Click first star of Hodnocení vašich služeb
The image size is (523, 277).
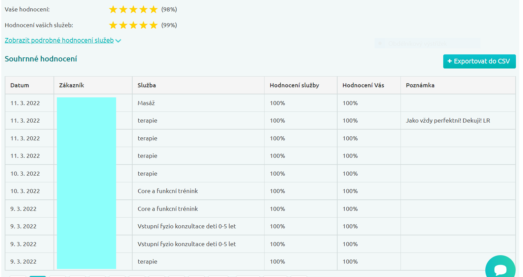click(113, 25)
